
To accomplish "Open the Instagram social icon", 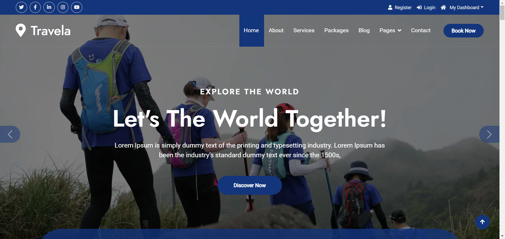I will coord(63,7).
